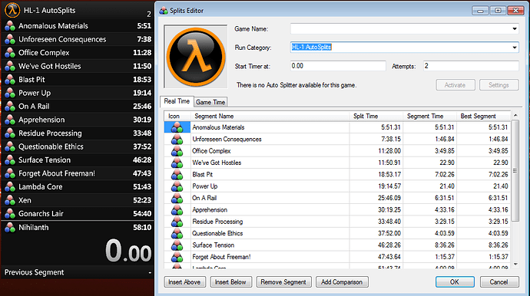530x296 pixels.
Task: Select the icon cell of On A Rail in the editor
Action: (177, 198)
